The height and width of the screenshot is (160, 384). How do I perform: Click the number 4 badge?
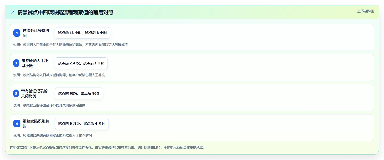tap(17, 124)
